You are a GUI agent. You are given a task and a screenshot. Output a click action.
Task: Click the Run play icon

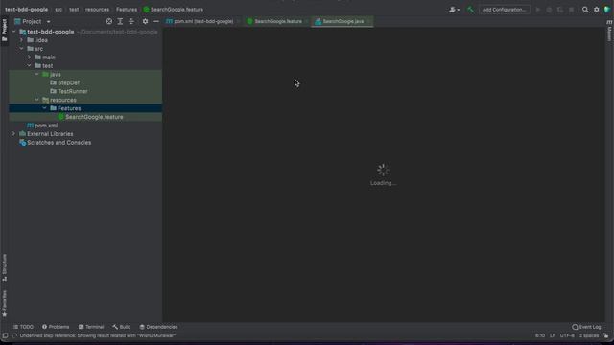[x=538, y=10]
